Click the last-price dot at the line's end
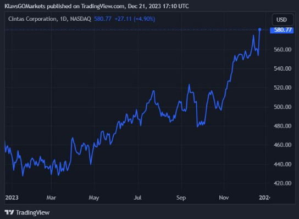Viewport: 299px width, 219px height. 259,30
